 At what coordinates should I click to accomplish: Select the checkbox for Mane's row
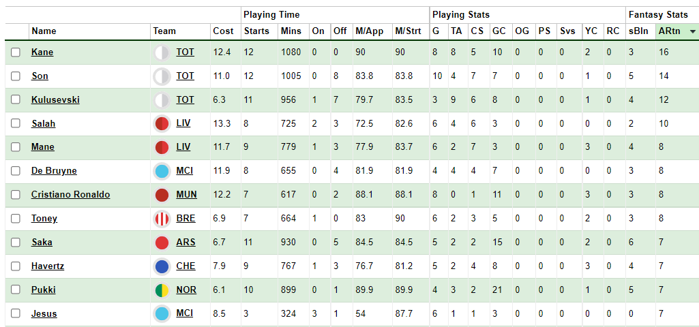(x=16, y=147)
